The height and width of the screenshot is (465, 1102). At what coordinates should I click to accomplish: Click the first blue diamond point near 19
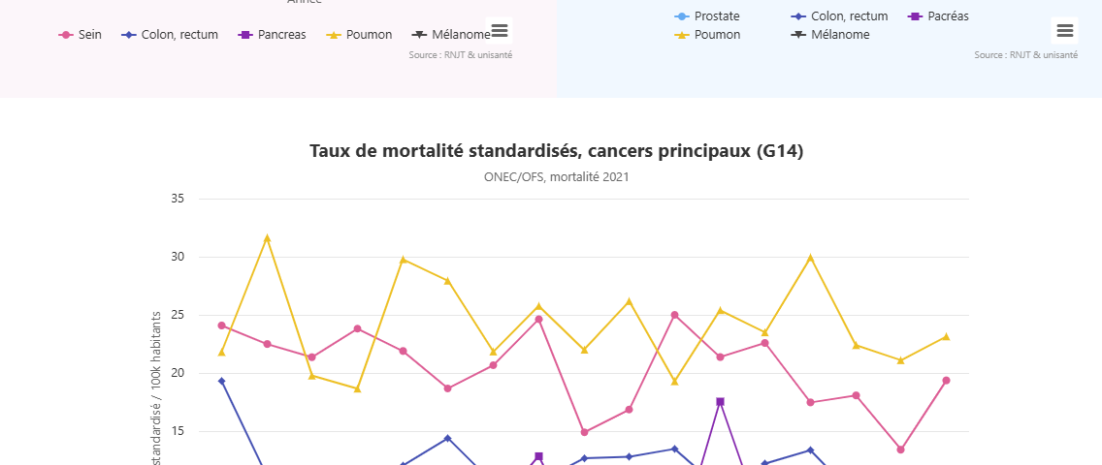[x=222, y=381]
